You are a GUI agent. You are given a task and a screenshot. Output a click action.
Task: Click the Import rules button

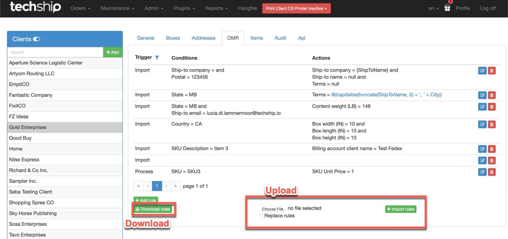click(x=401, y=209)
